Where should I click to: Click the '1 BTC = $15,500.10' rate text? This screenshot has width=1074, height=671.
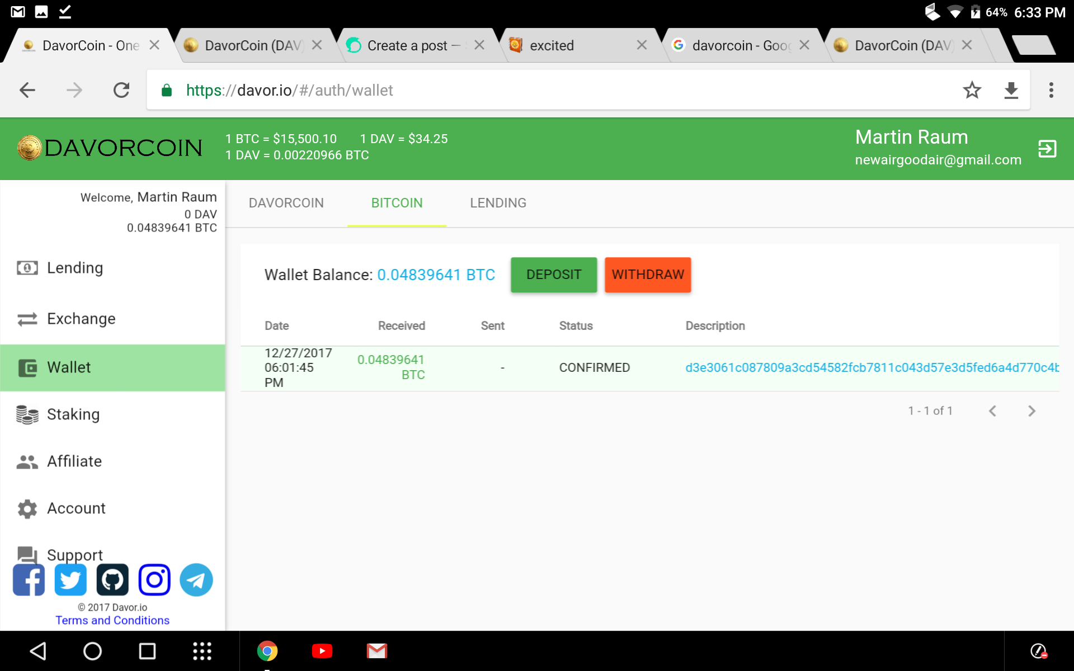281,139
